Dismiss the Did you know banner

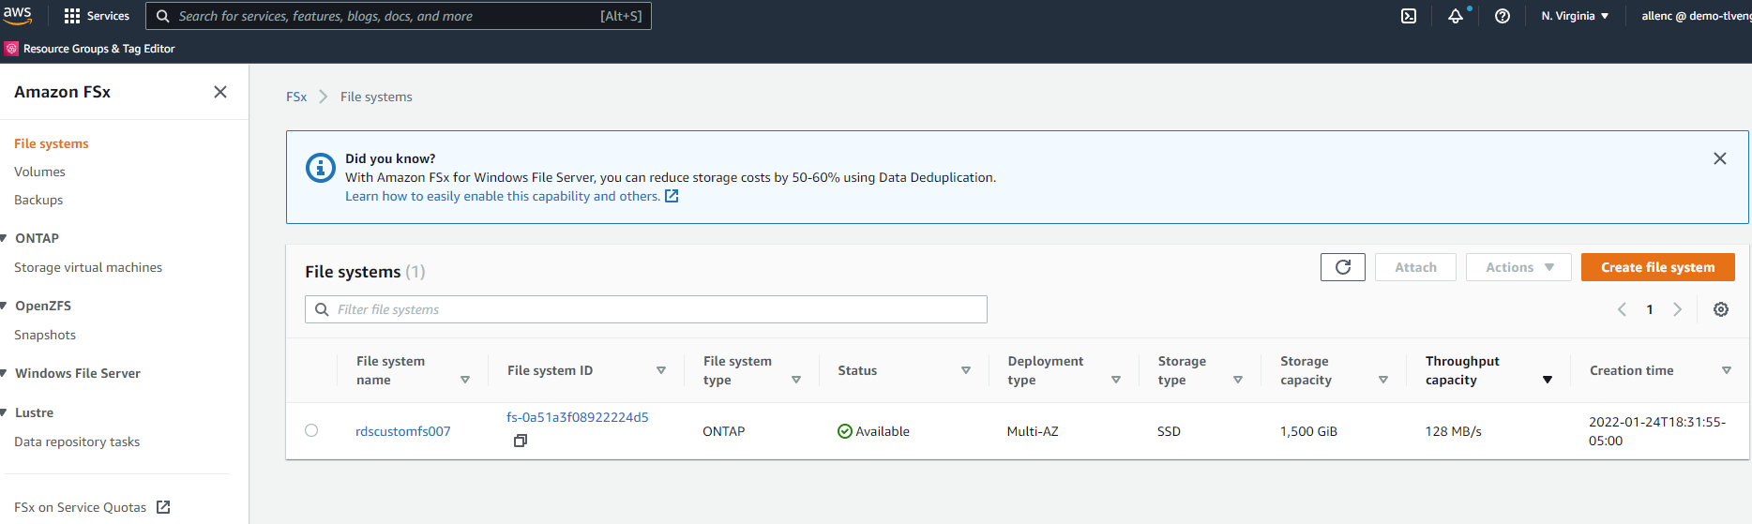(x=1719, y=158)
